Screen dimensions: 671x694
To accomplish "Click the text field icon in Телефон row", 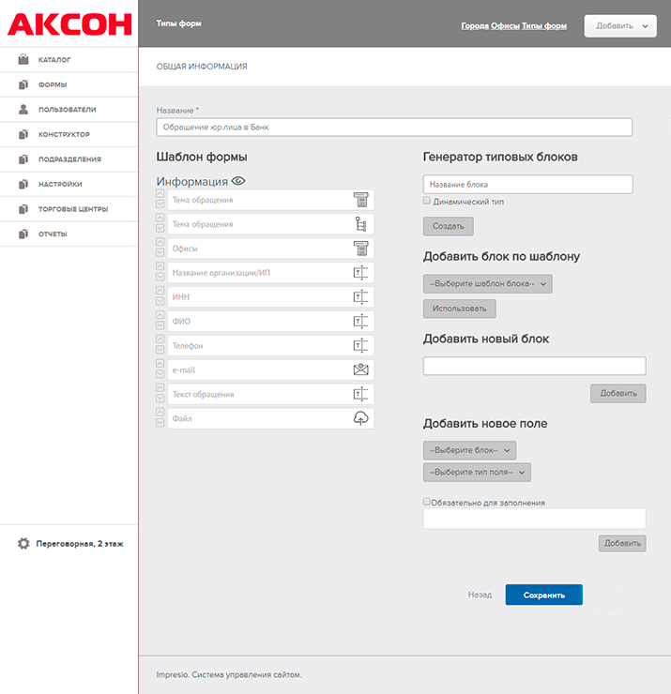I will 361,345.
